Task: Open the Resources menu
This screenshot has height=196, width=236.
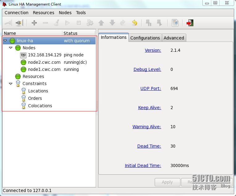Action: click(x=44, y=13)
